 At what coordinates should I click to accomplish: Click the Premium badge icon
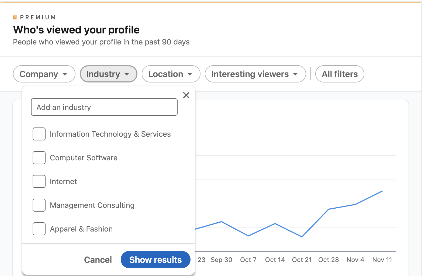coord(15,17)
